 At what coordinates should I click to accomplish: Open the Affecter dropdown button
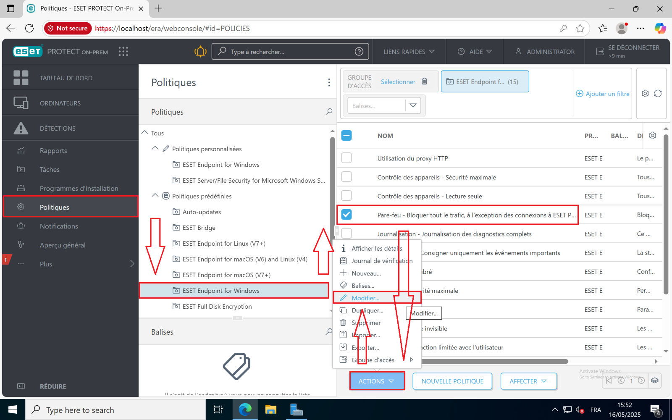(x=528, y=381)
